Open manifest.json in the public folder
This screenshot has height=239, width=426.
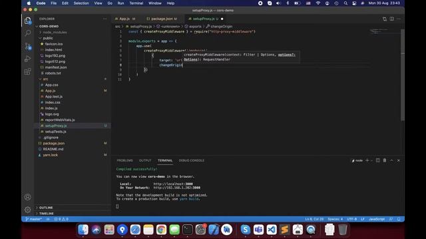(x=73, y=67)
